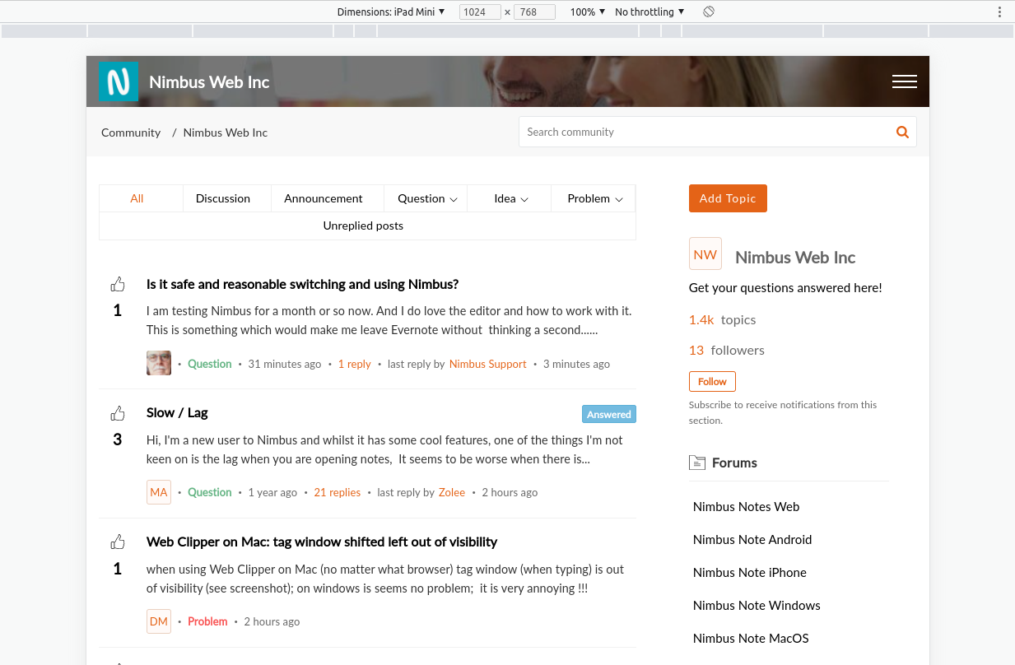Screen dimensions: 1015x665
Task: Click the MA author avatar
Action: point(159,492)
